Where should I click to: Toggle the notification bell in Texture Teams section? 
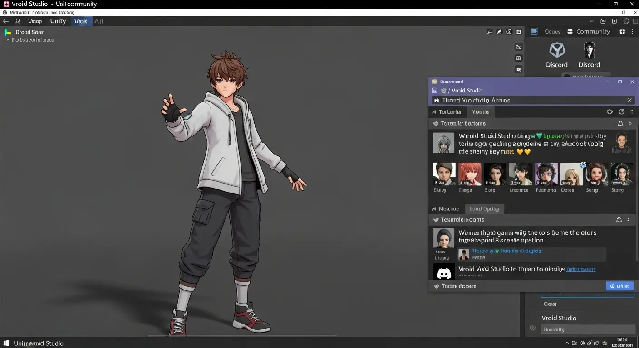coord(619,219)
